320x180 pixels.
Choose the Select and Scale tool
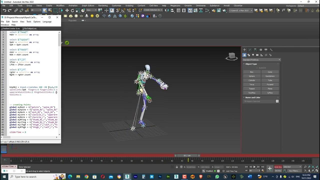[x=78, y=10]
